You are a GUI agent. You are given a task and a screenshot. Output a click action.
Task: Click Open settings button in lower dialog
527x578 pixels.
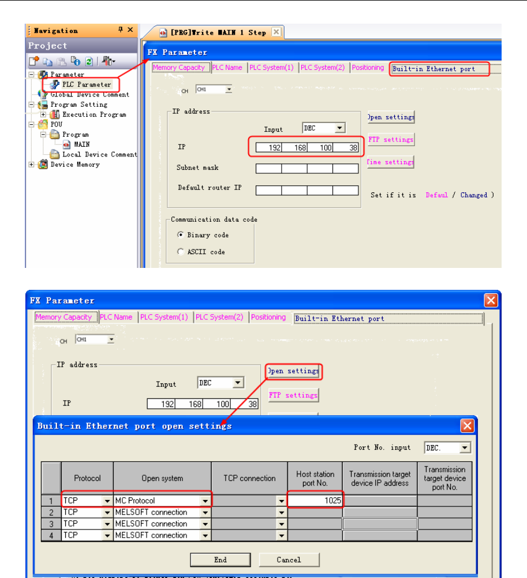(x=294, y=371)
